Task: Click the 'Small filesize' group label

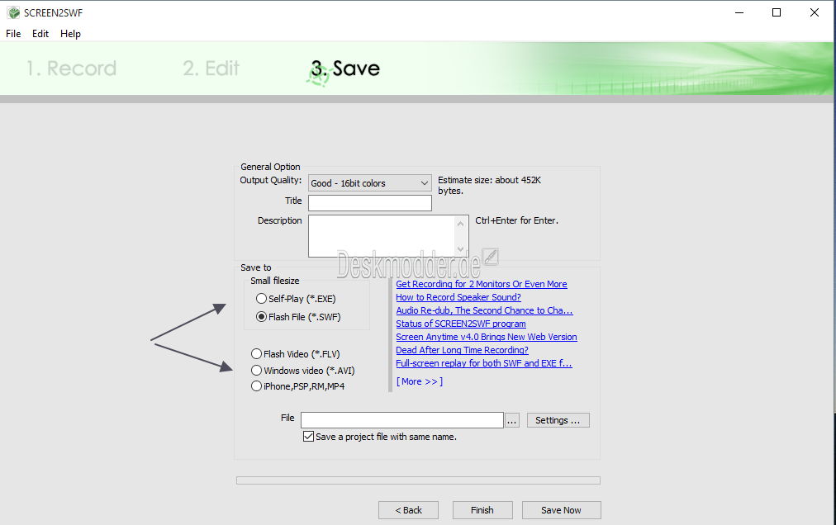Action: (x=275, y=281)
